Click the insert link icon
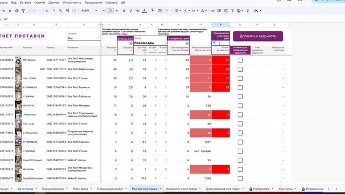The height and width of the screenshot is (194, 345). [212, 11]
